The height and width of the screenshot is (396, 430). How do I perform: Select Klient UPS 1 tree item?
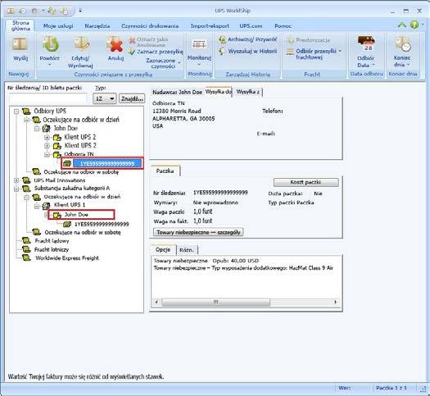pyautogui.click(x=70, y=205)
